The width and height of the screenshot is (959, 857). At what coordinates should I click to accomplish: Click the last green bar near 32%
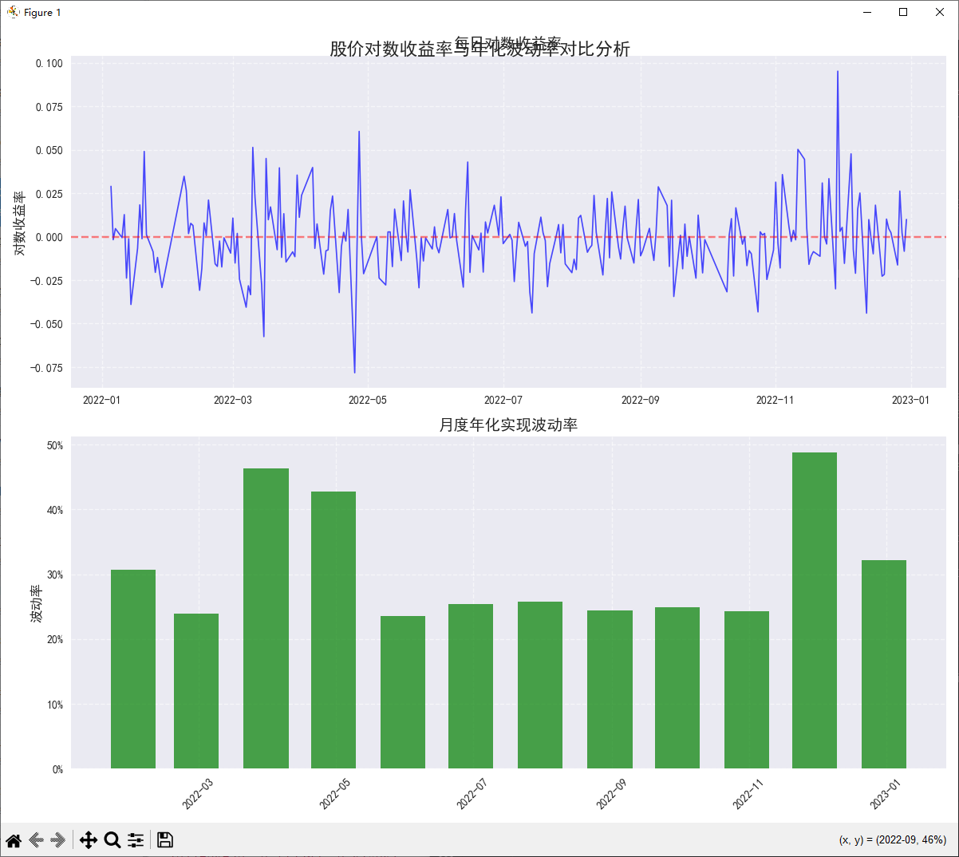[x=884, y=664]
